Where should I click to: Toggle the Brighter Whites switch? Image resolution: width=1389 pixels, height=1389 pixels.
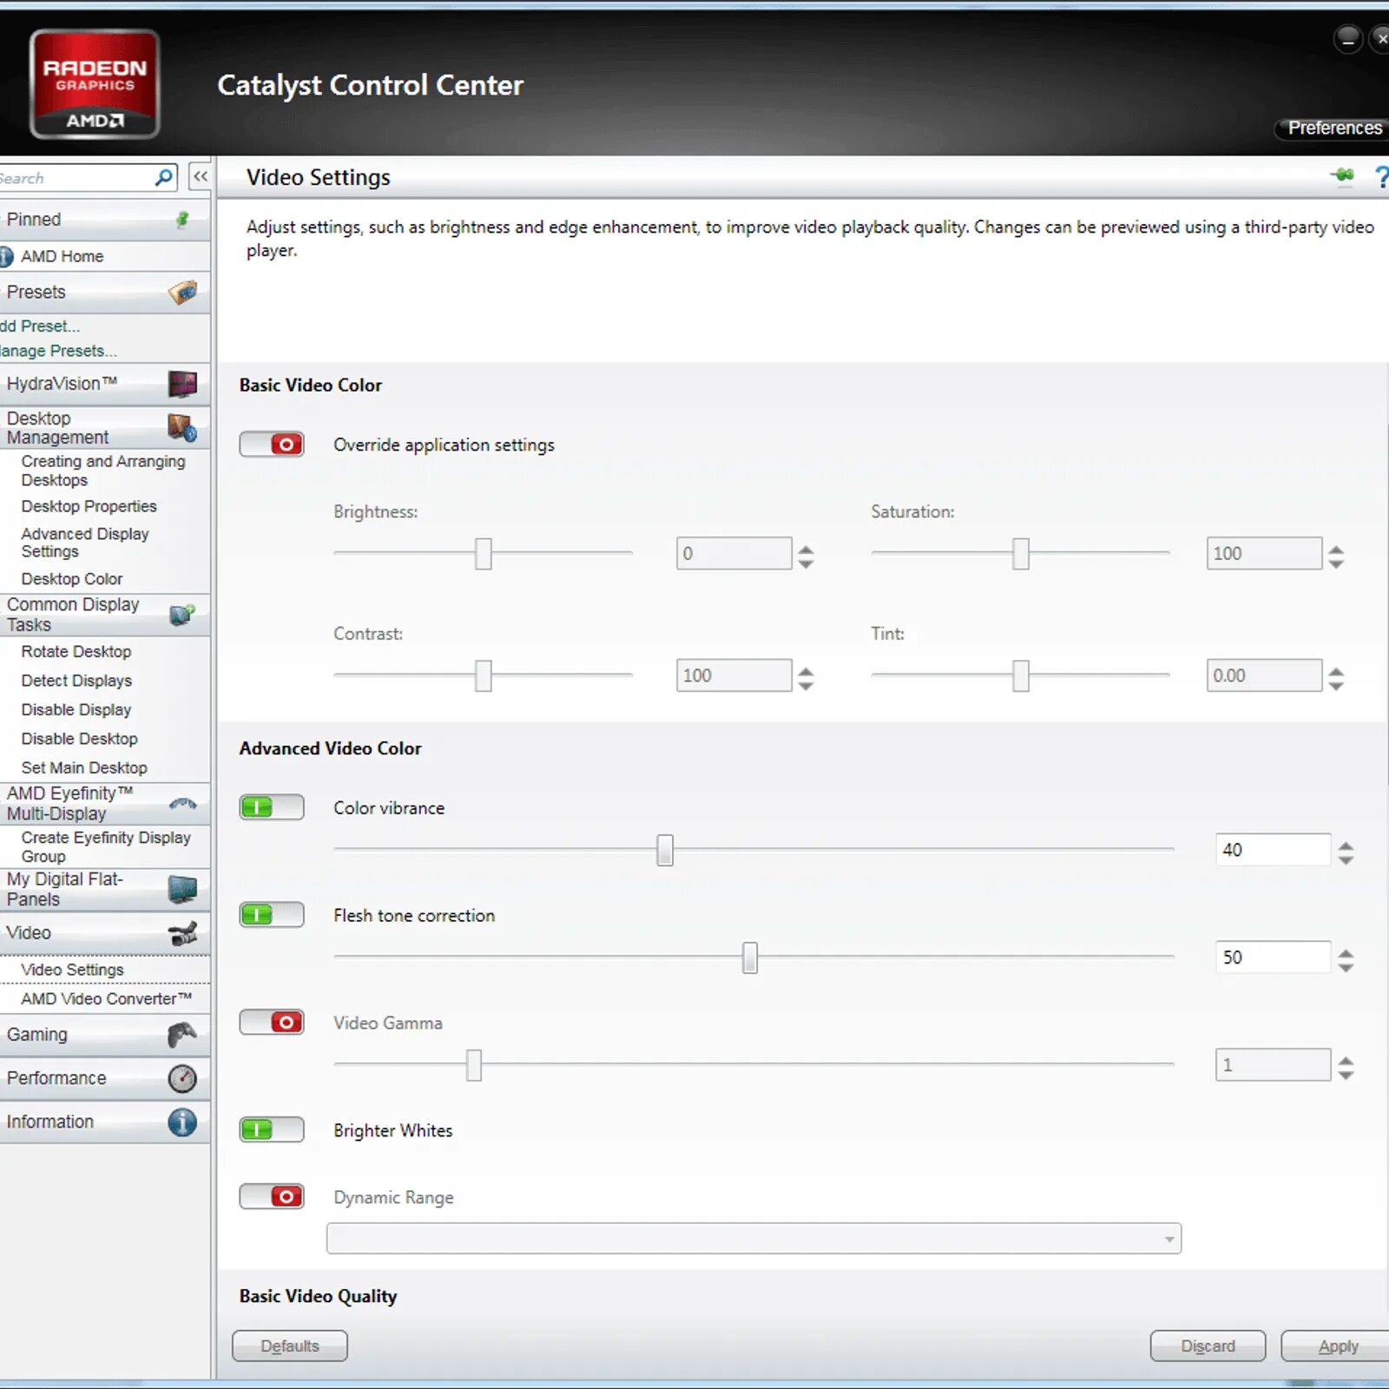(x=272, y=1129)
